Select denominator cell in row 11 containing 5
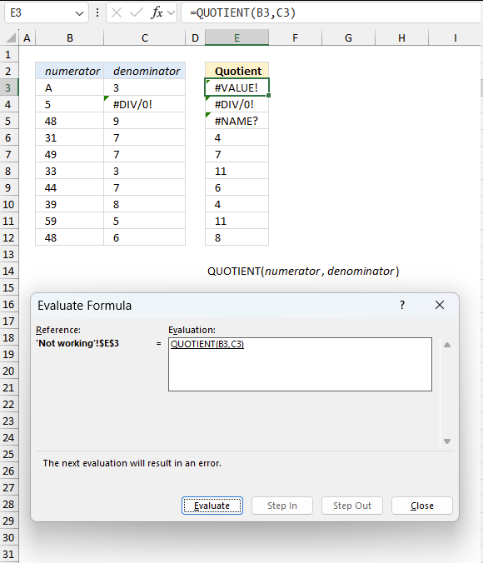 point(145,222)
